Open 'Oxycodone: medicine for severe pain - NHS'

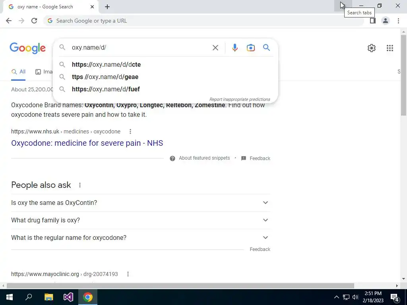[x=87, y=143]
